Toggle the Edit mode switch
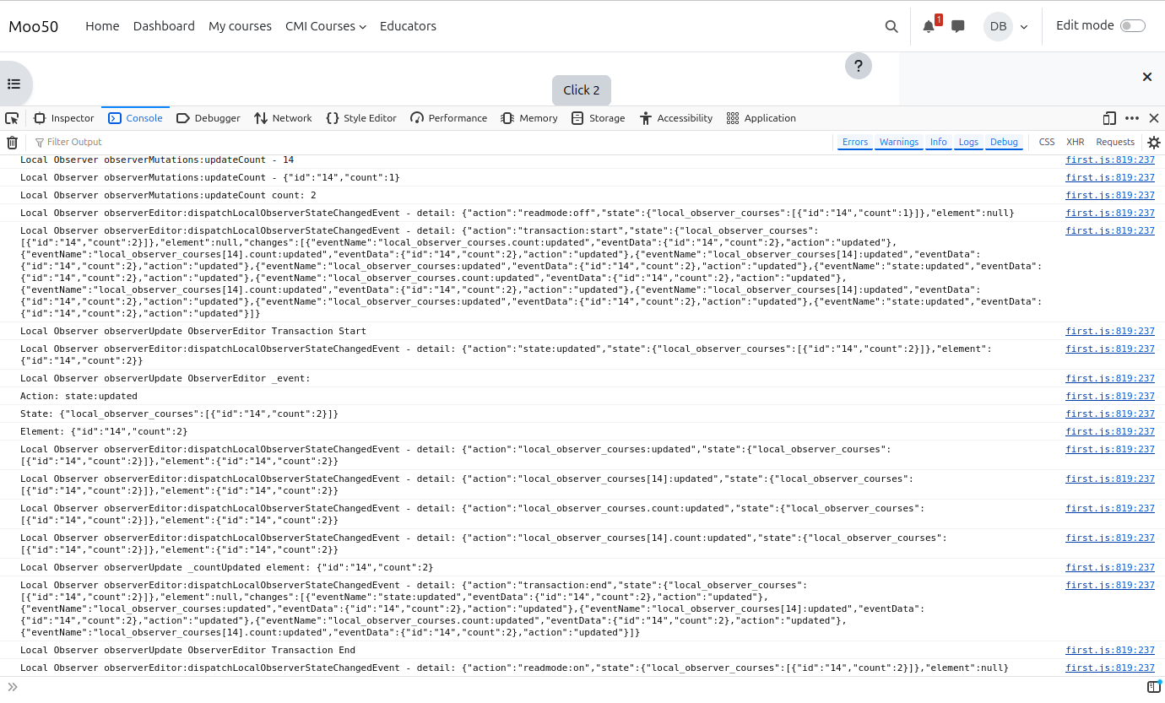Viewport: 1165px width, 703px height. pyautogui.click(x=1132, y=26)
